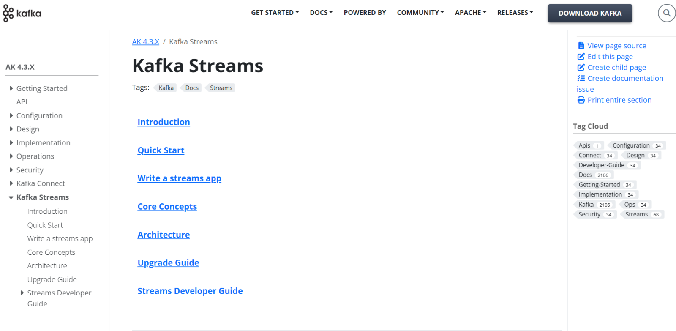Click the DOWNLOAD KAFKA button
Image resolution: width=676 pixels, height=331 pixels.
pyautogui.click(x=590, y=13)
